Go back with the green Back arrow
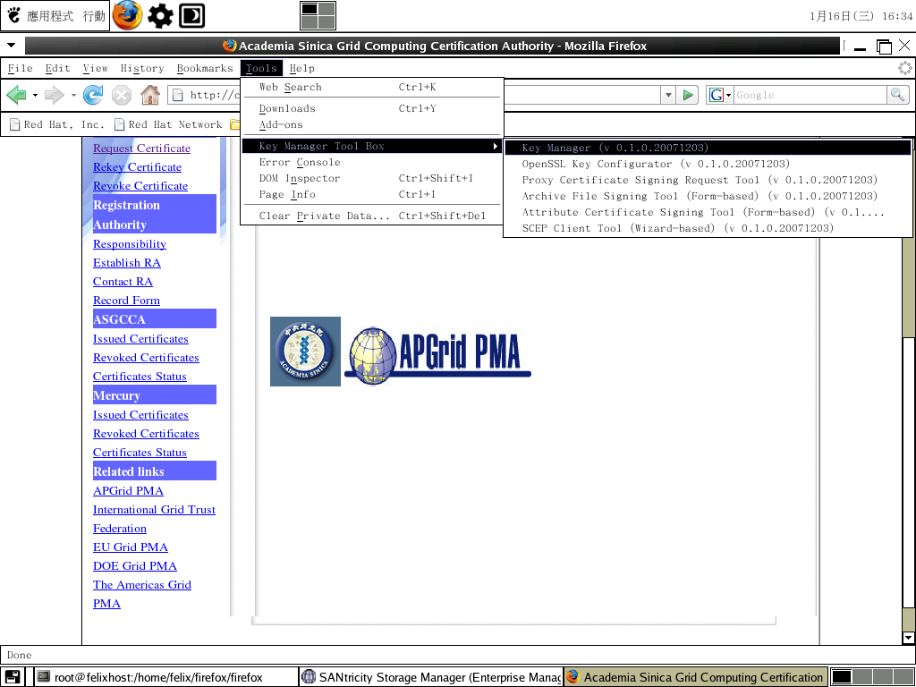Screen dimensions: 916x687 tap(17, 95)
